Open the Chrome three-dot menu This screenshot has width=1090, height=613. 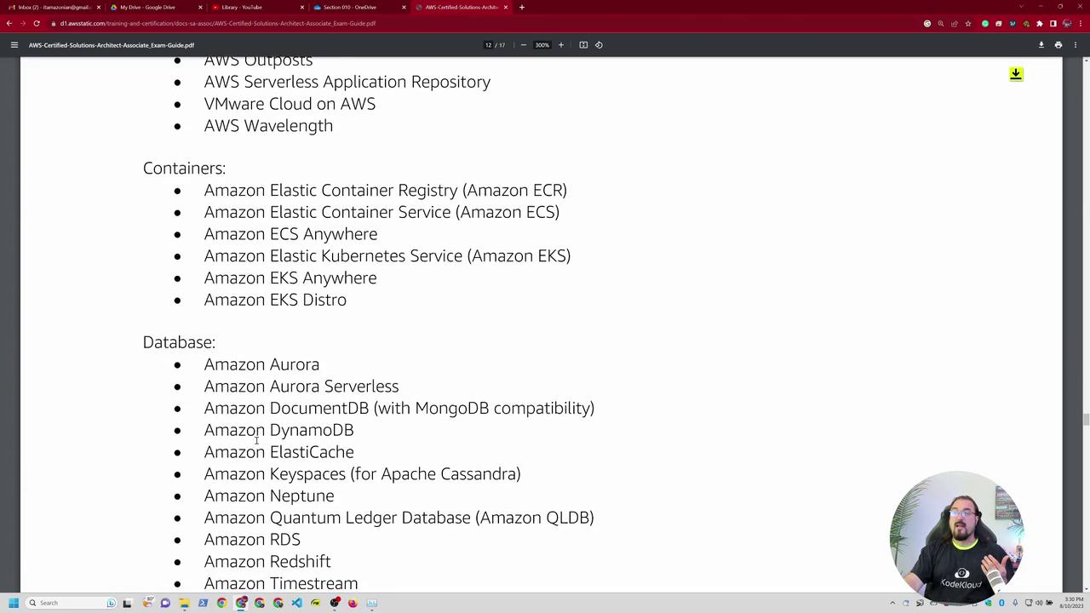1080,24
